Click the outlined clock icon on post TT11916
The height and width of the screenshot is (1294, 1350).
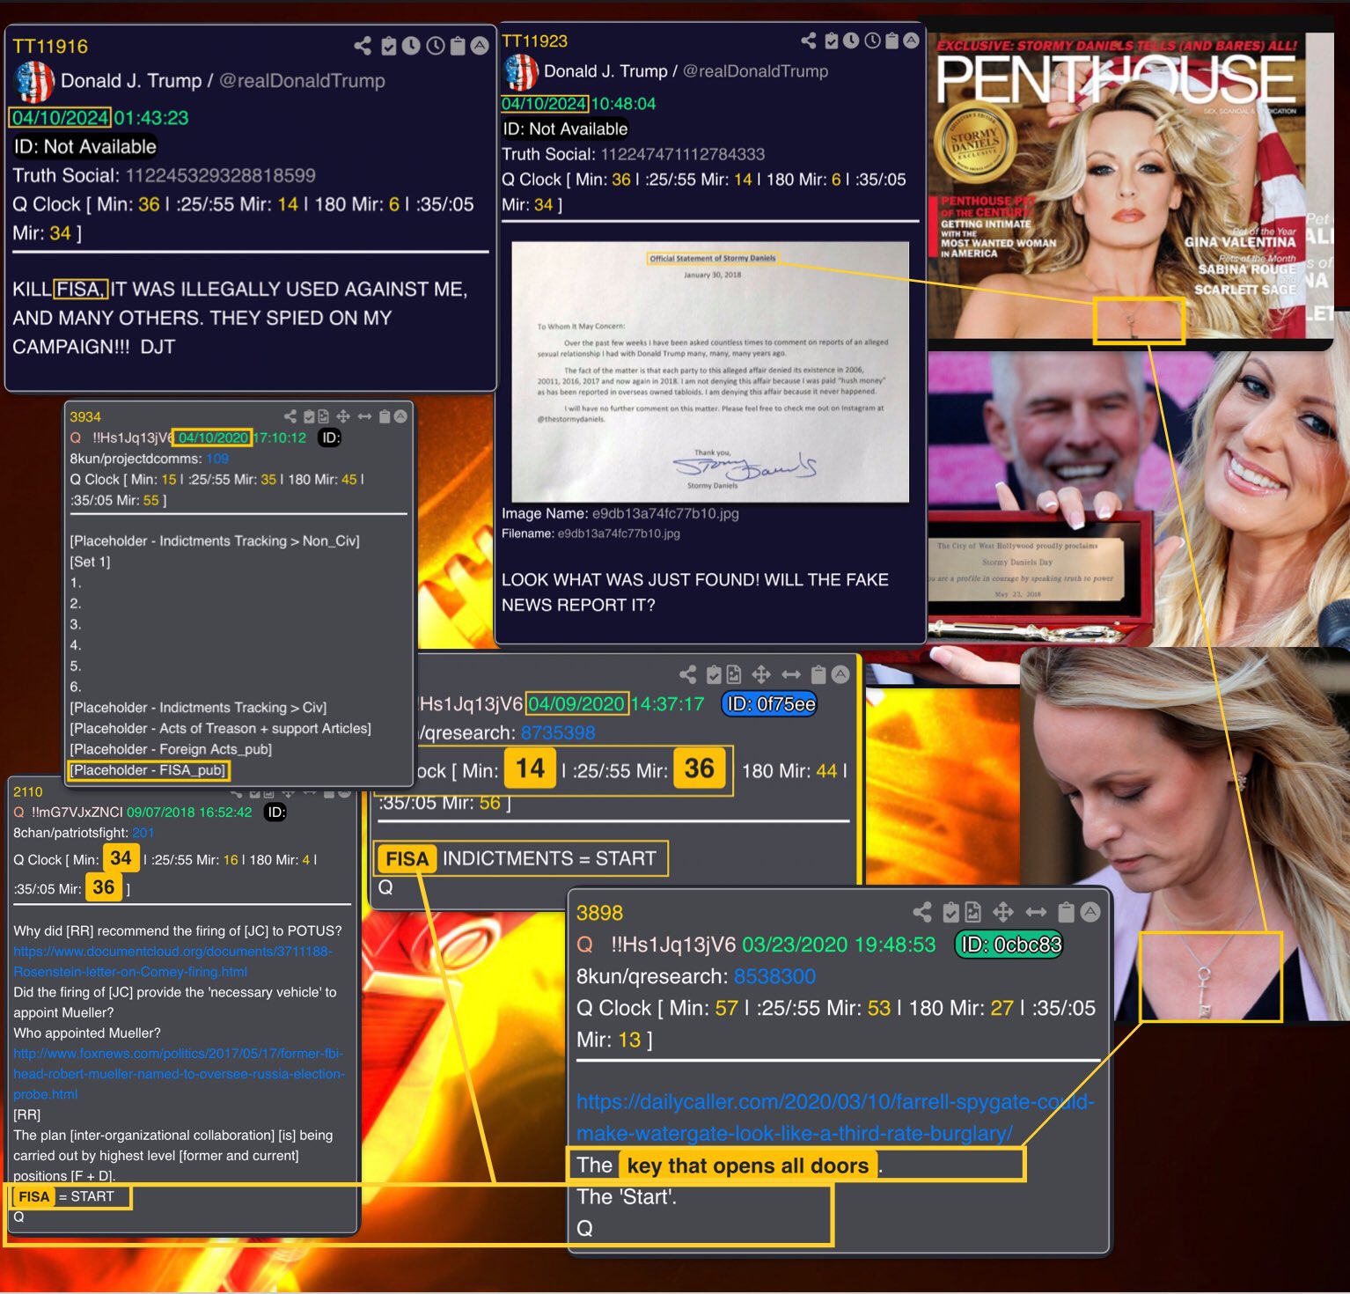click(x=435, y=46)
